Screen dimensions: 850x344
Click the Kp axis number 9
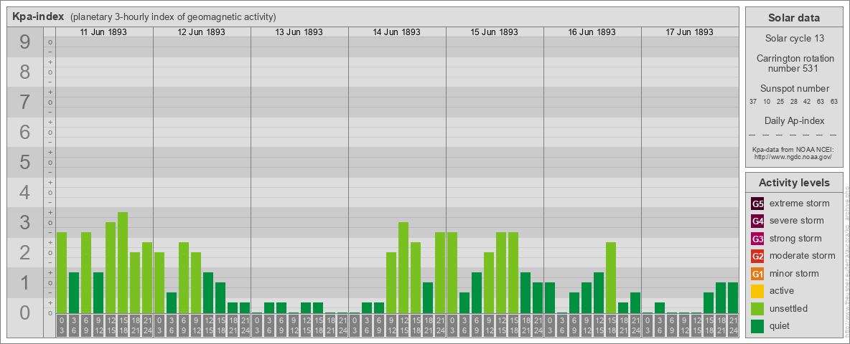pos(25,42)
